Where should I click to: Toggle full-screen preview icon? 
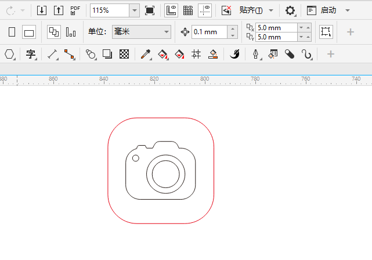[150, 10]
